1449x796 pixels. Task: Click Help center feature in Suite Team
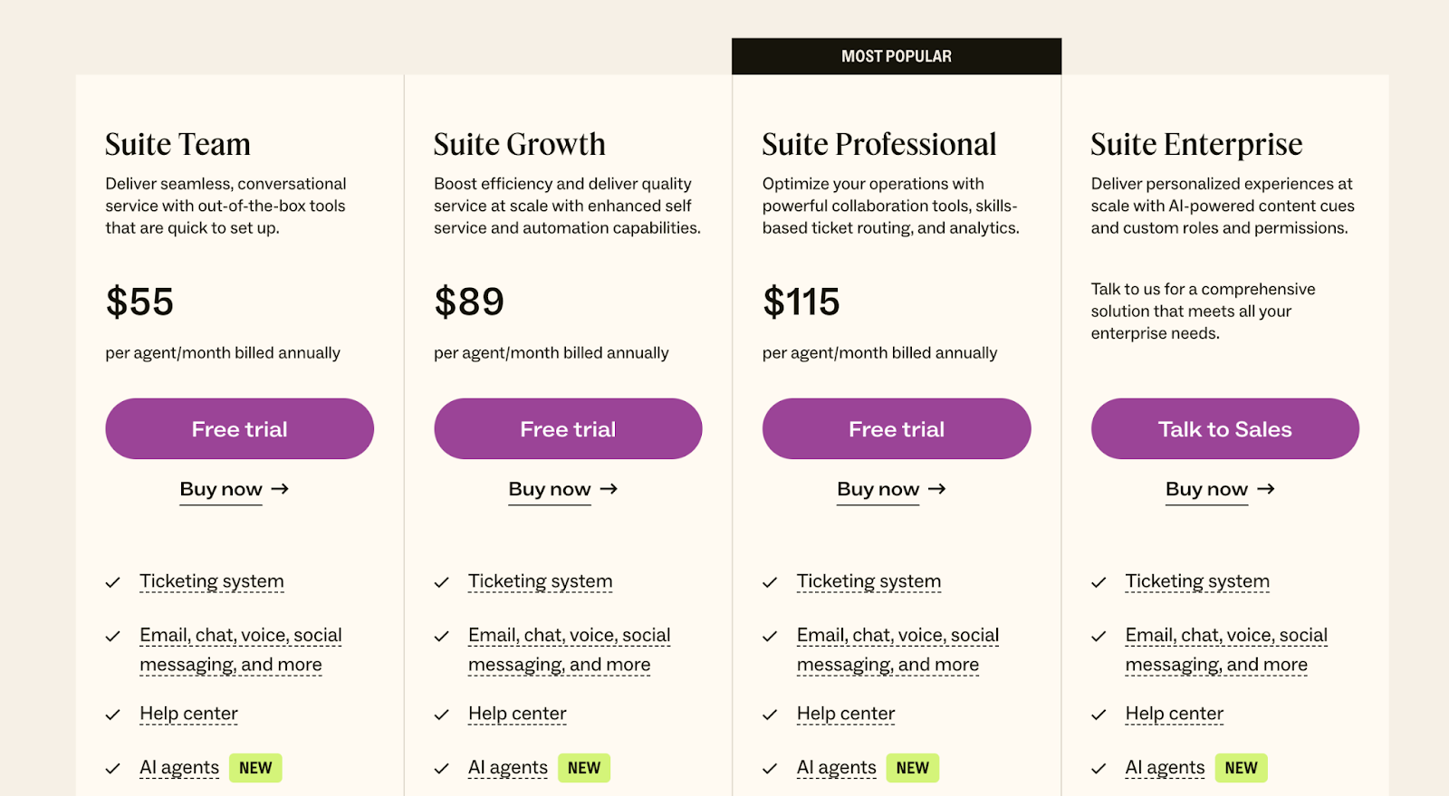tap(188, 714)
